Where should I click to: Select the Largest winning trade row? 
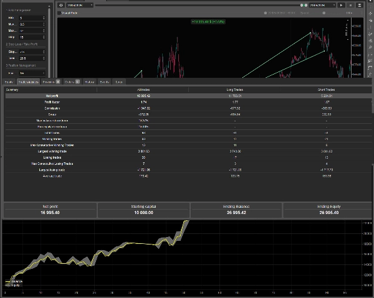[x=188, y=151]
